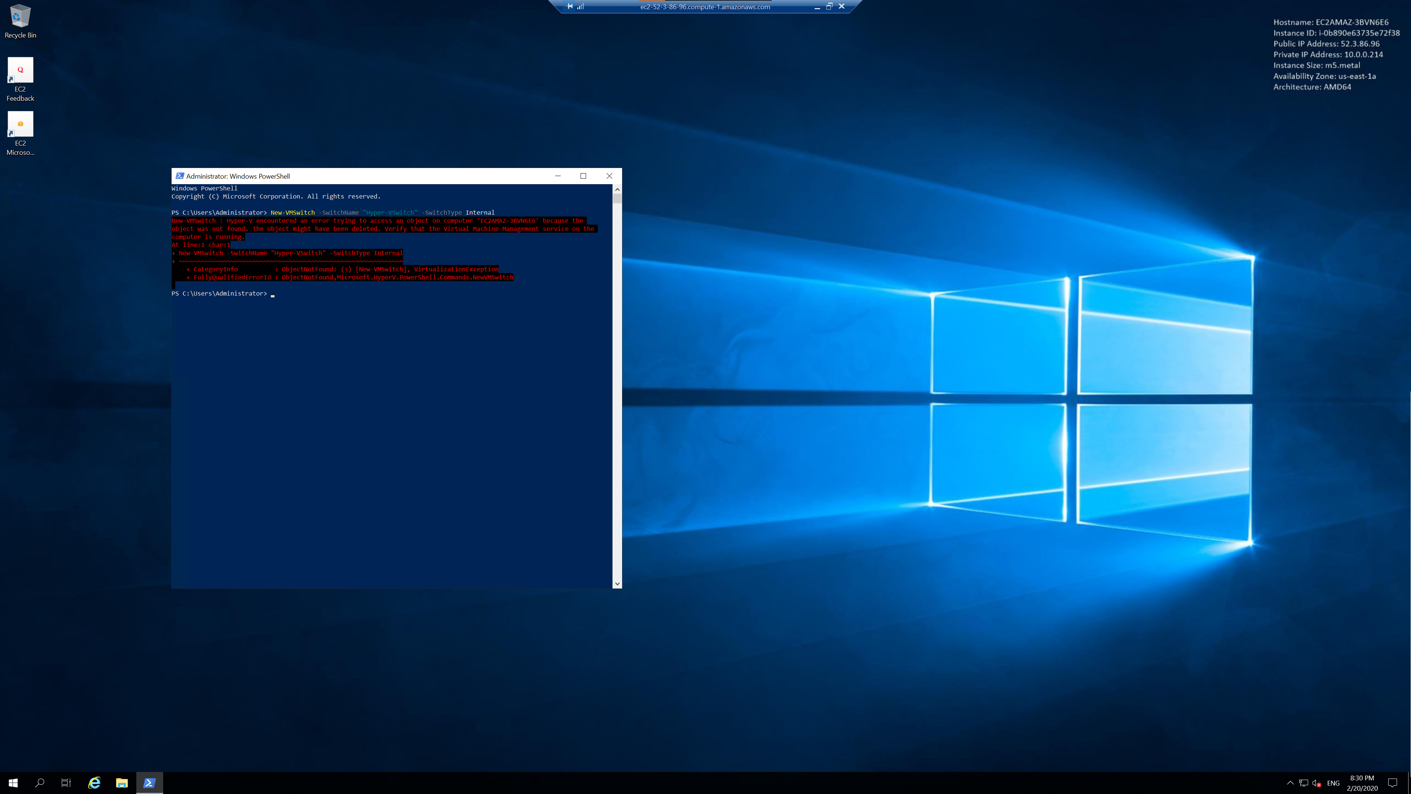Restore down the remote desktop session window
1411x794 pixels.
pos(829,7)
